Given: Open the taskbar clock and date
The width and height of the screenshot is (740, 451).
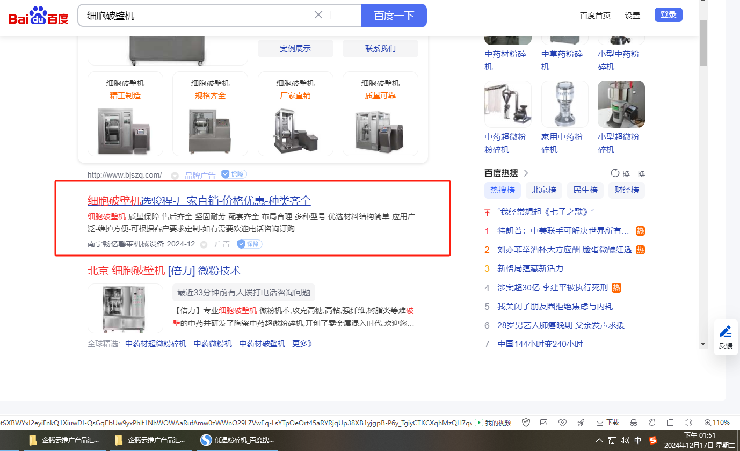Looking at the screenshot, I should [699, 440].
